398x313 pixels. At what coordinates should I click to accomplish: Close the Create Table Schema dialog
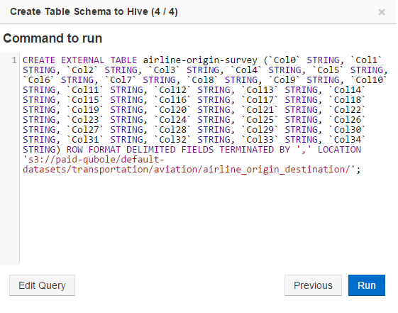click(382, 12)
